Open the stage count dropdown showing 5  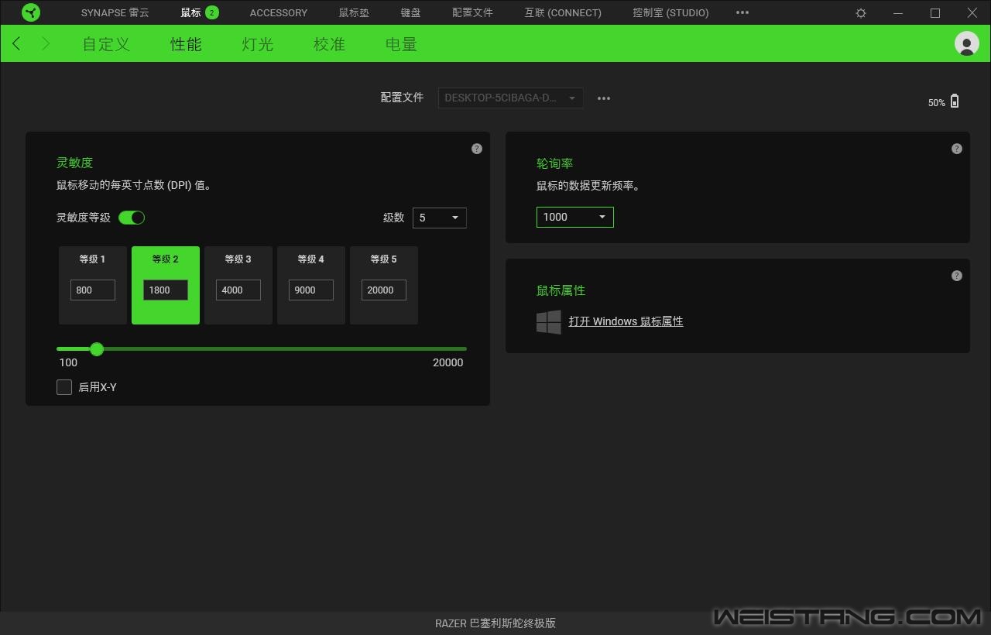pos(440,218)
